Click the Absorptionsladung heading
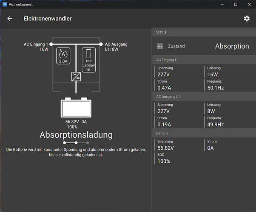Screen dimensions: 256x212 coord(76,135)
